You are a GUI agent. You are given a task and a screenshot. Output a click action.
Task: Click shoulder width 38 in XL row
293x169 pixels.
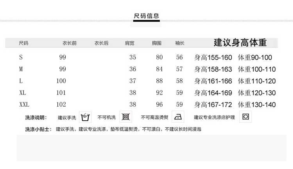(133, 93)
